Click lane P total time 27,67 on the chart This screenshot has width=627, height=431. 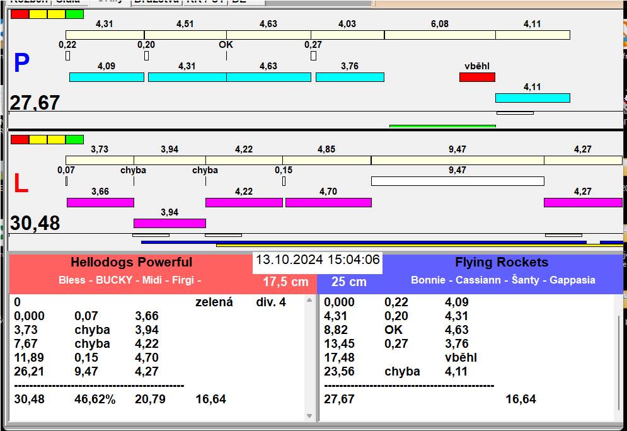35,103
